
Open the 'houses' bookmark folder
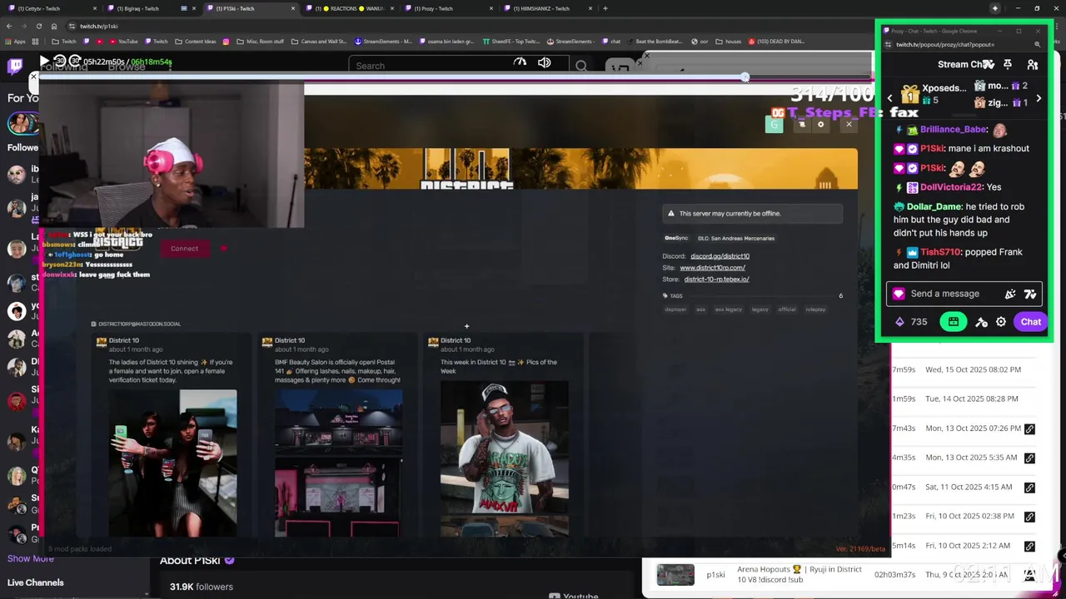click(728, 41)
